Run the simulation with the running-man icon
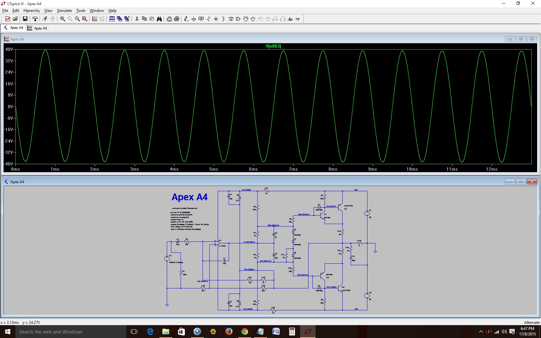 [x=45, y=19]
